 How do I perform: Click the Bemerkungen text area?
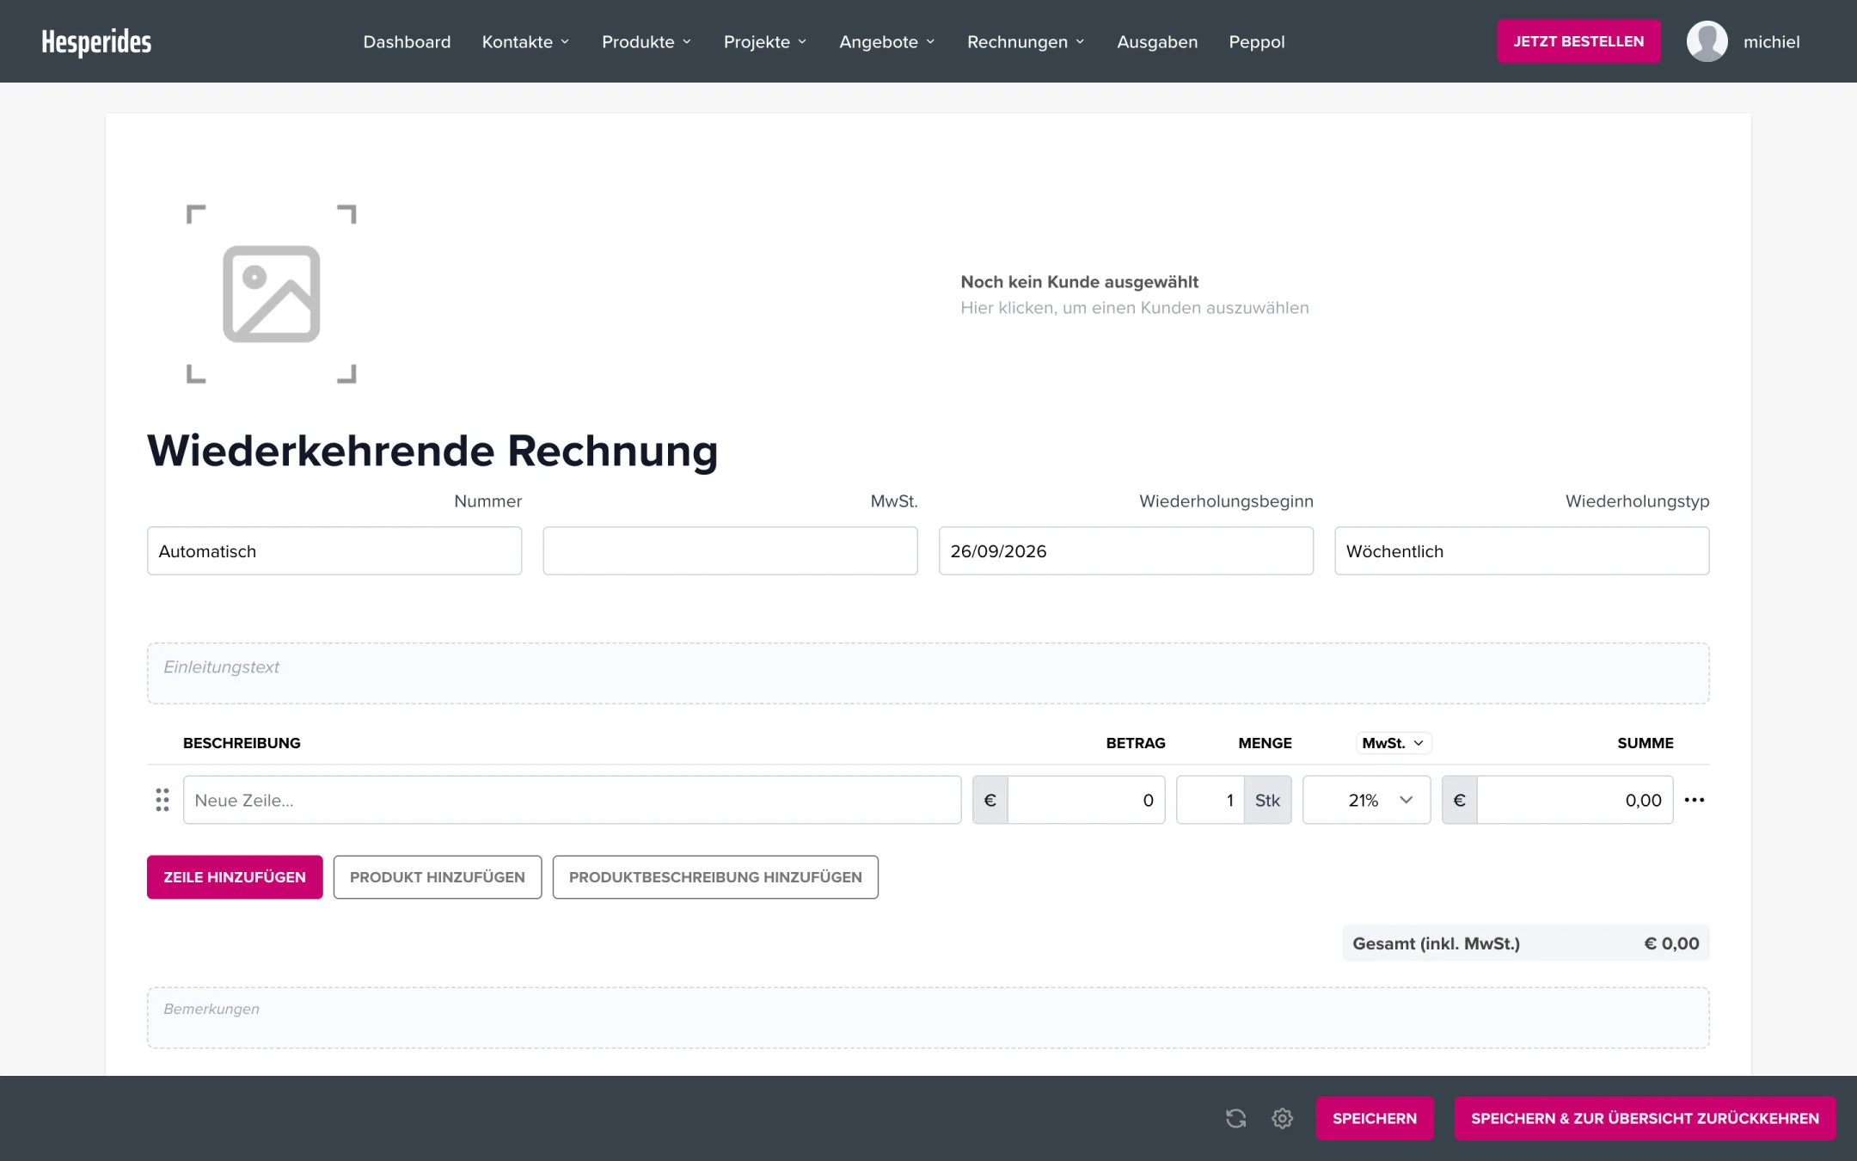tap(928, 1017)
